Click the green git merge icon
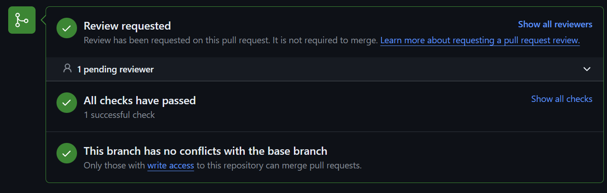The height and width of the screenshot is (193, 607). (x=22, y=20)
